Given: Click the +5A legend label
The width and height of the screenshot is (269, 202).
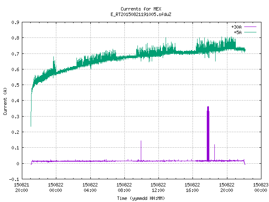Looking at the screenshot, I should point(237,32).
